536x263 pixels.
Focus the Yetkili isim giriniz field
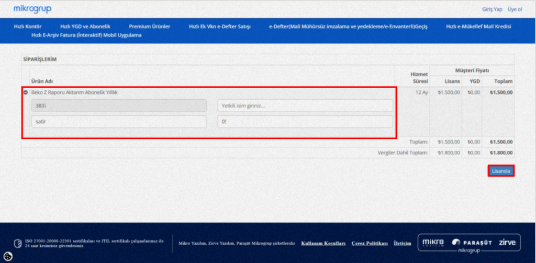tap(305, 105)
